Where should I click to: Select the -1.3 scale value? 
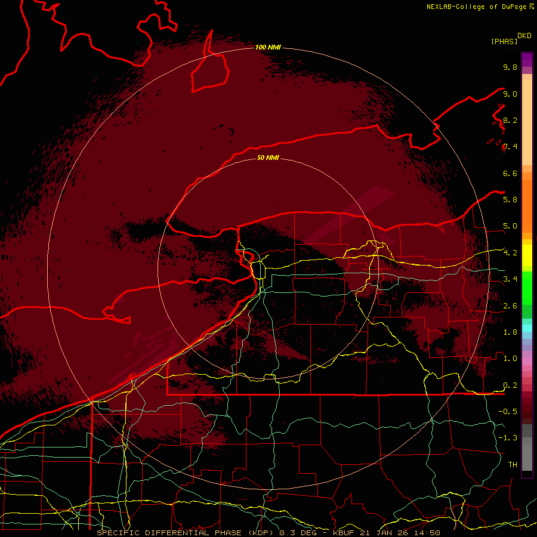click(508, 438)
